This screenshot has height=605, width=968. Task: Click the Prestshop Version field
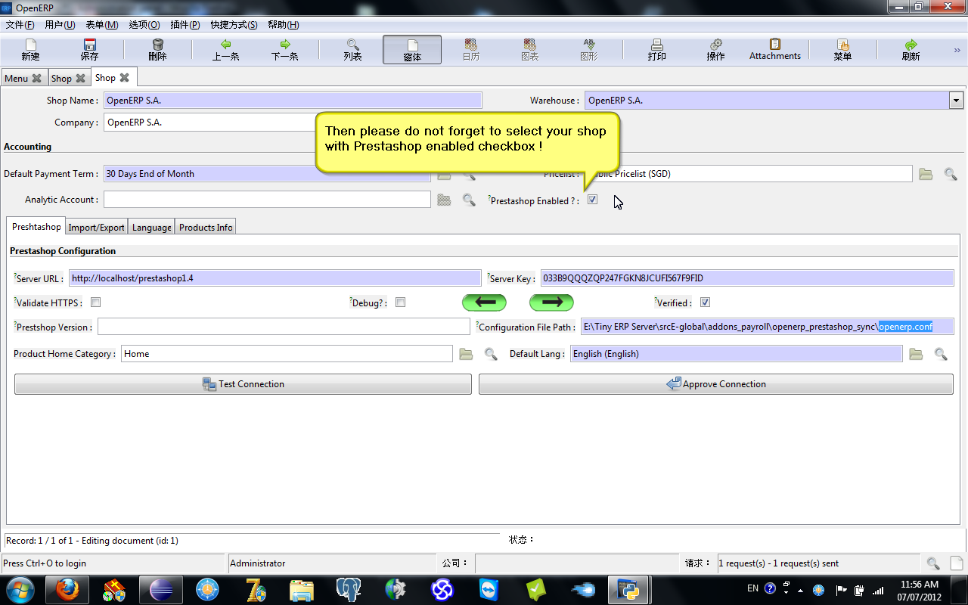pyautogui.click(x=284, y=327)
